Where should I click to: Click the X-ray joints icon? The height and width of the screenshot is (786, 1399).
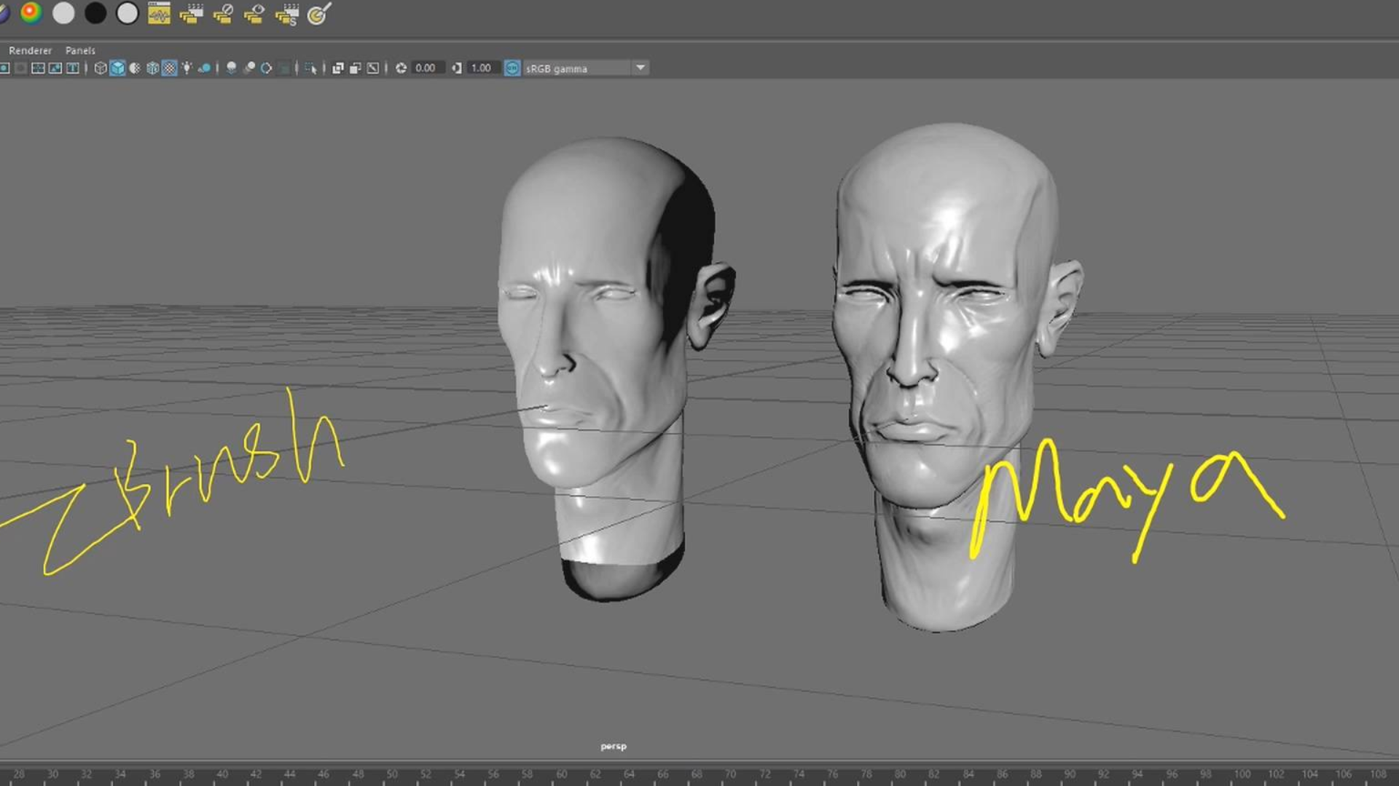pos(372,68)
